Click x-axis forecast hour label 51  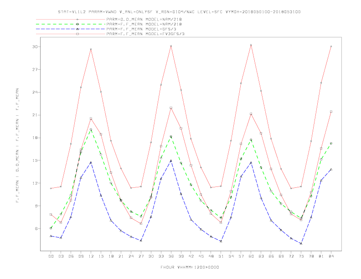click(221, 256)
